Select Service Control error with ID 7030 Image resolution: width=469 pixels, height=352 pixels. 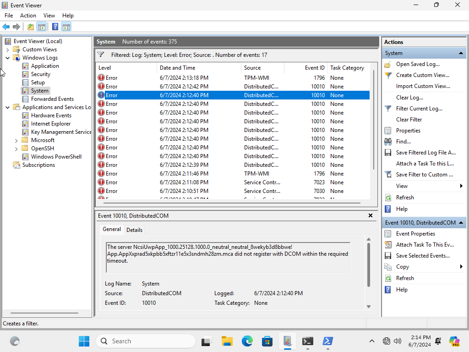[x=233, y=191]
